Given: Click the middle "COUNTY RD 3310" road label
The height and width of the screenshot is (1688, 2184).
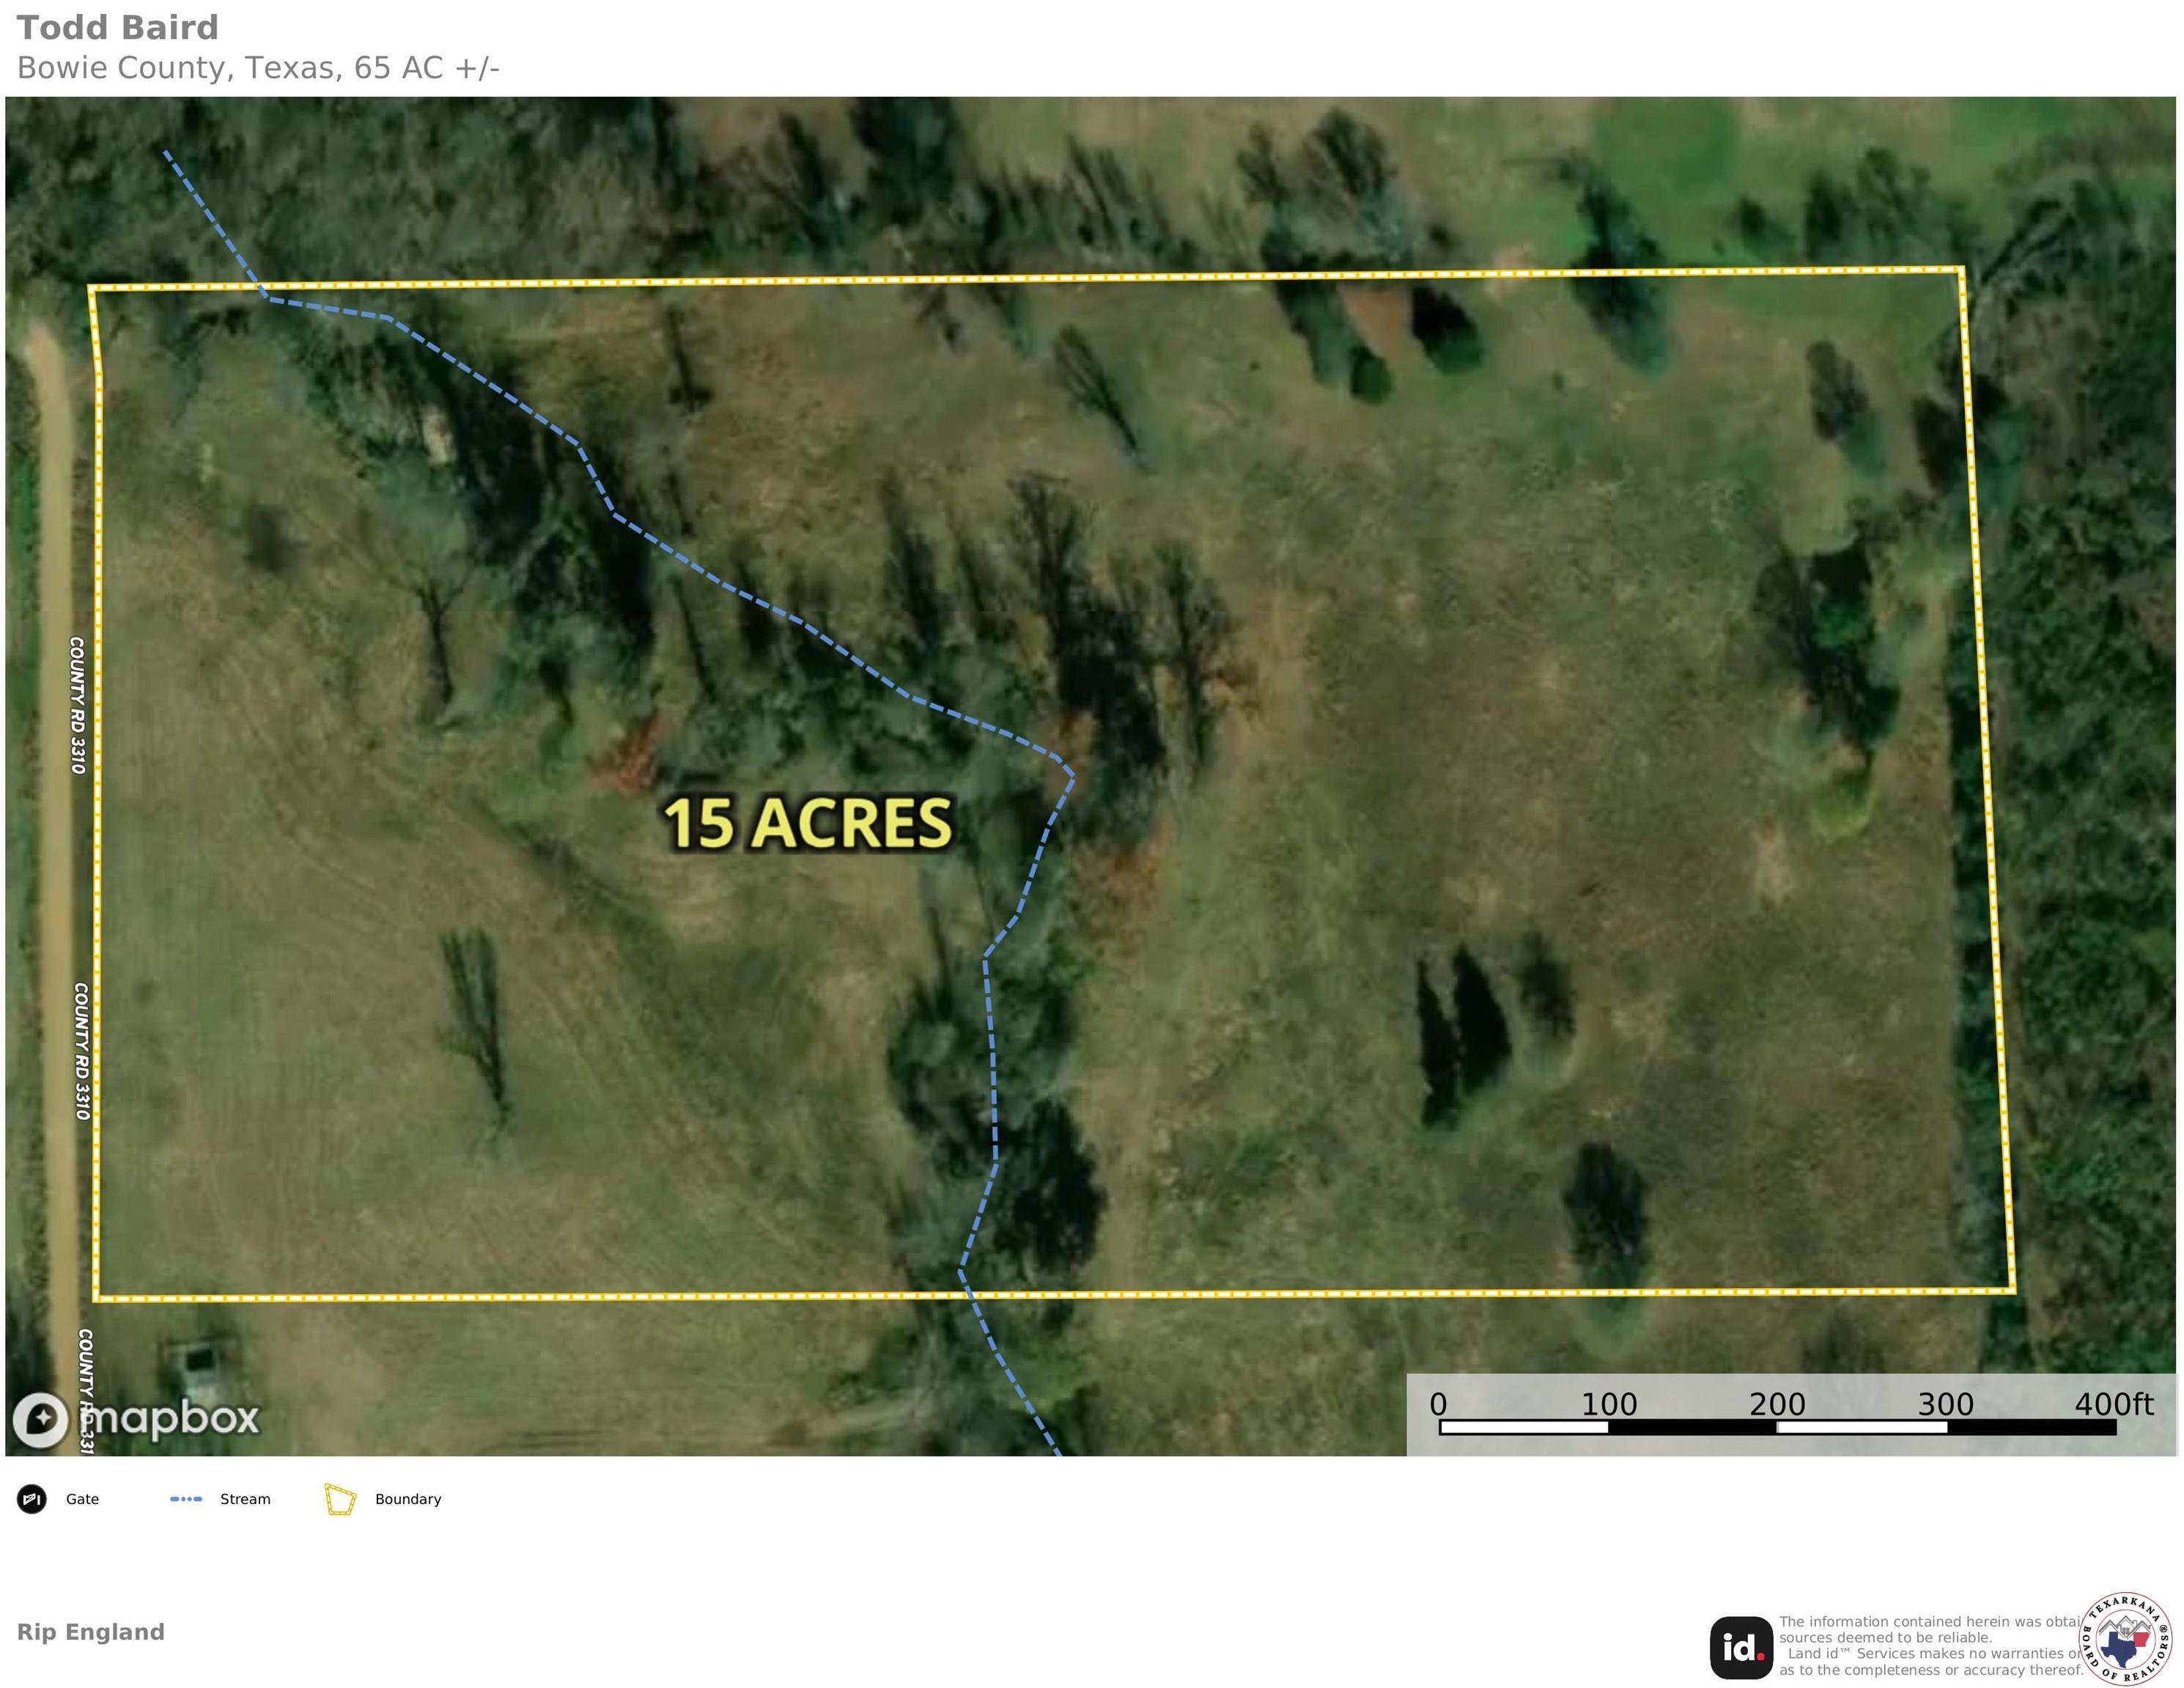Looking at the screenshot, I should [82, 1051].
